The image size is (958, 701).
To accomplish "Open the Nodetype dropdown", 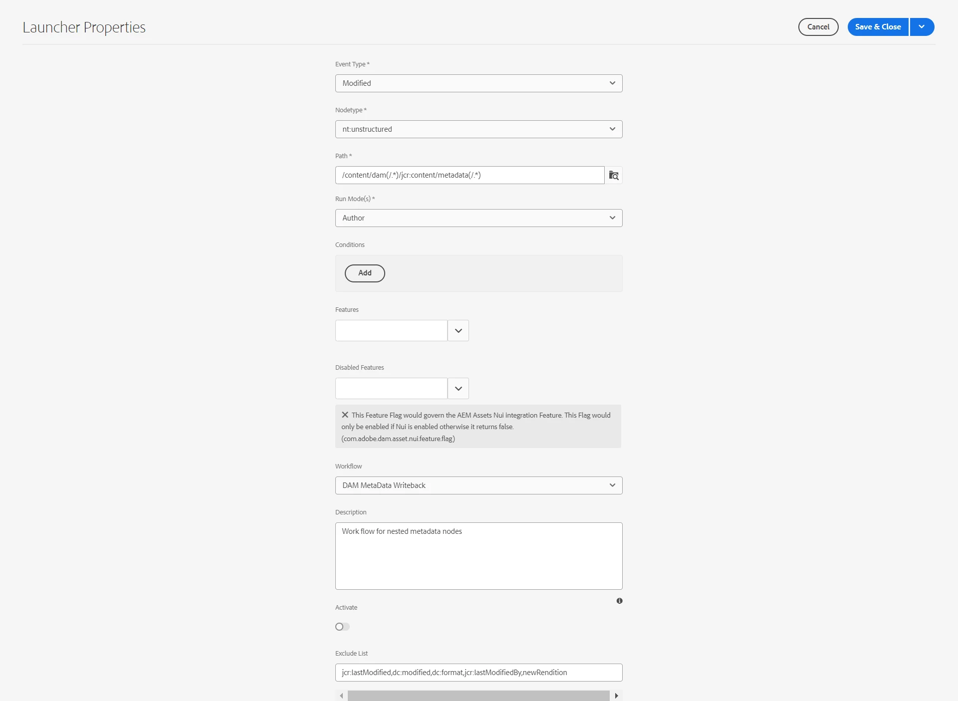I will (x=479, y=129).
